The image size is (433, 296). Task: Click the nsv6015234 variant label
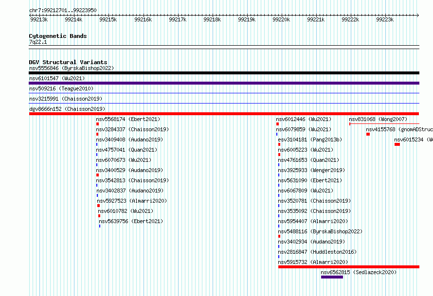point(414,139)
